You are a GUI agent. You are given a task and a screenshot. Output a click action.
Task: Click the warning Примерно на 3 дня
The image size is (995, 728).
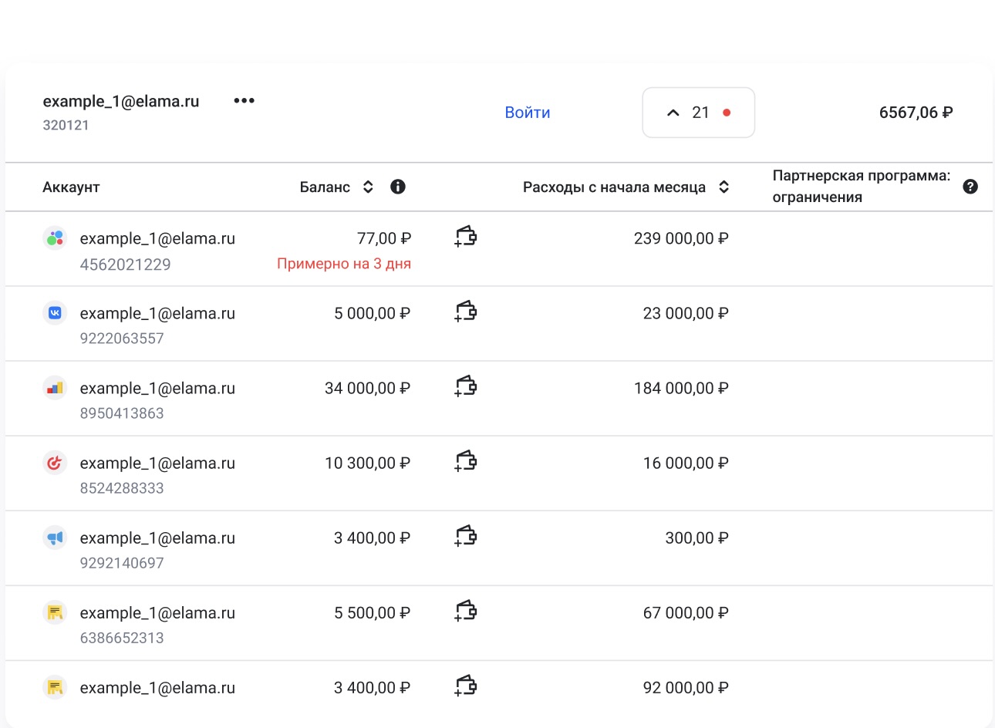pos(344,264)
